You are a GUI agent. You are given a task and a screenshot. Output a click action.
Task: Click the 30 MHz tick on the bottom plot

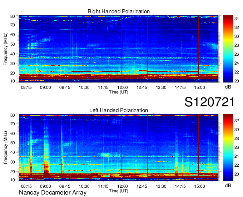tap(13, 162)
